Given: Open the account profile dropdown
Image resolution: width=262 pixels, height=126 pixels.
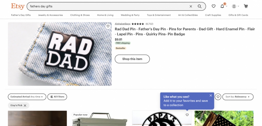Looking at the screenshot, I should pos(235,6).
